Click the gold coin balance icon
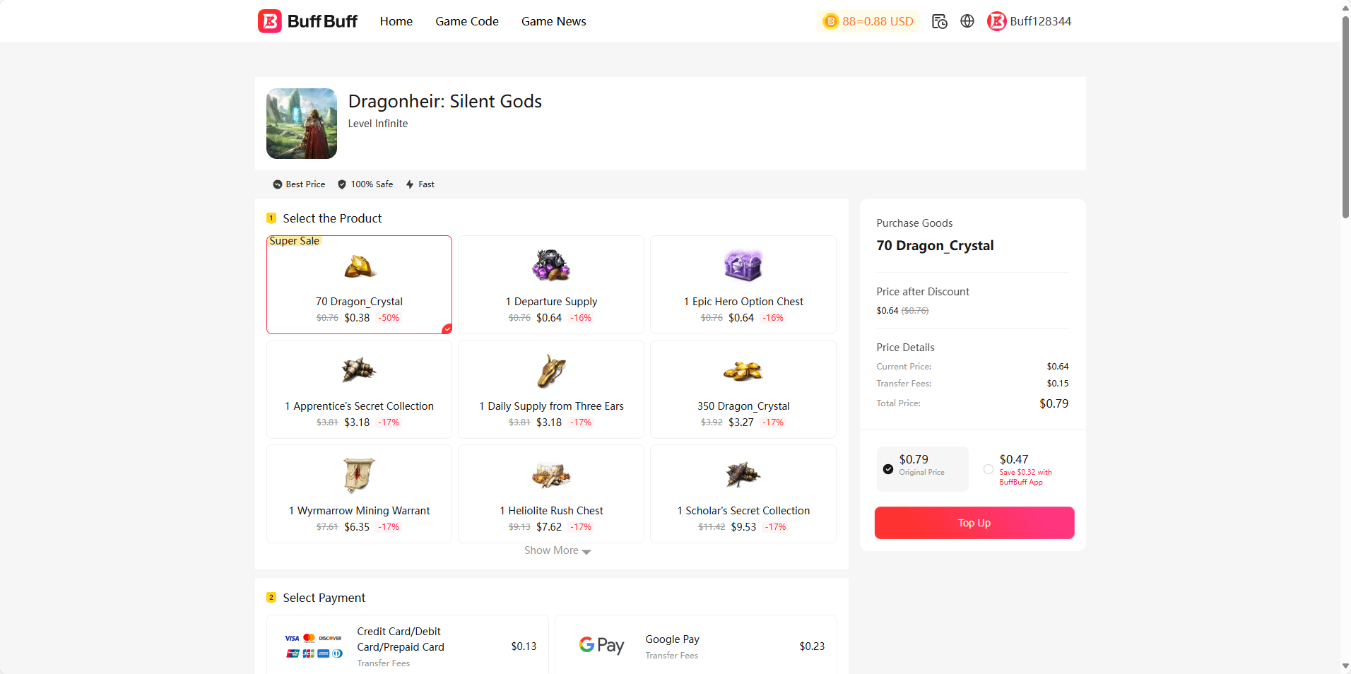The width and height of the screenshot is (1351, 674). (831, 21)
